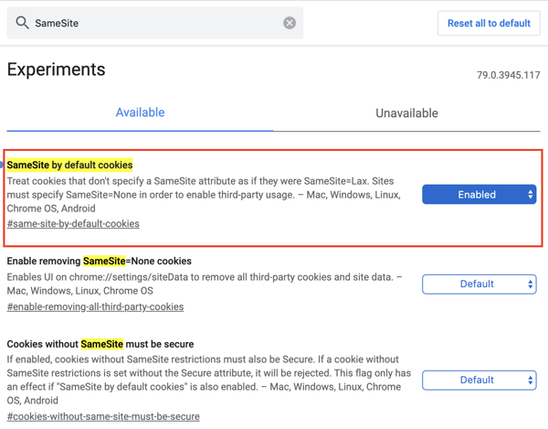The width and height of the screenshot is (548, 429).
Task: Click arrows on the Enabled select box
Action: 530,194
